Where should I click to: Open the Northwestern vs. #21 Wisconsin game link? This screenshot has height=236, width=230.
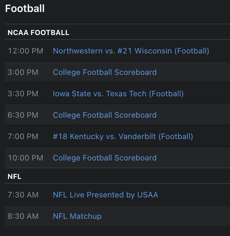(131, 51)
